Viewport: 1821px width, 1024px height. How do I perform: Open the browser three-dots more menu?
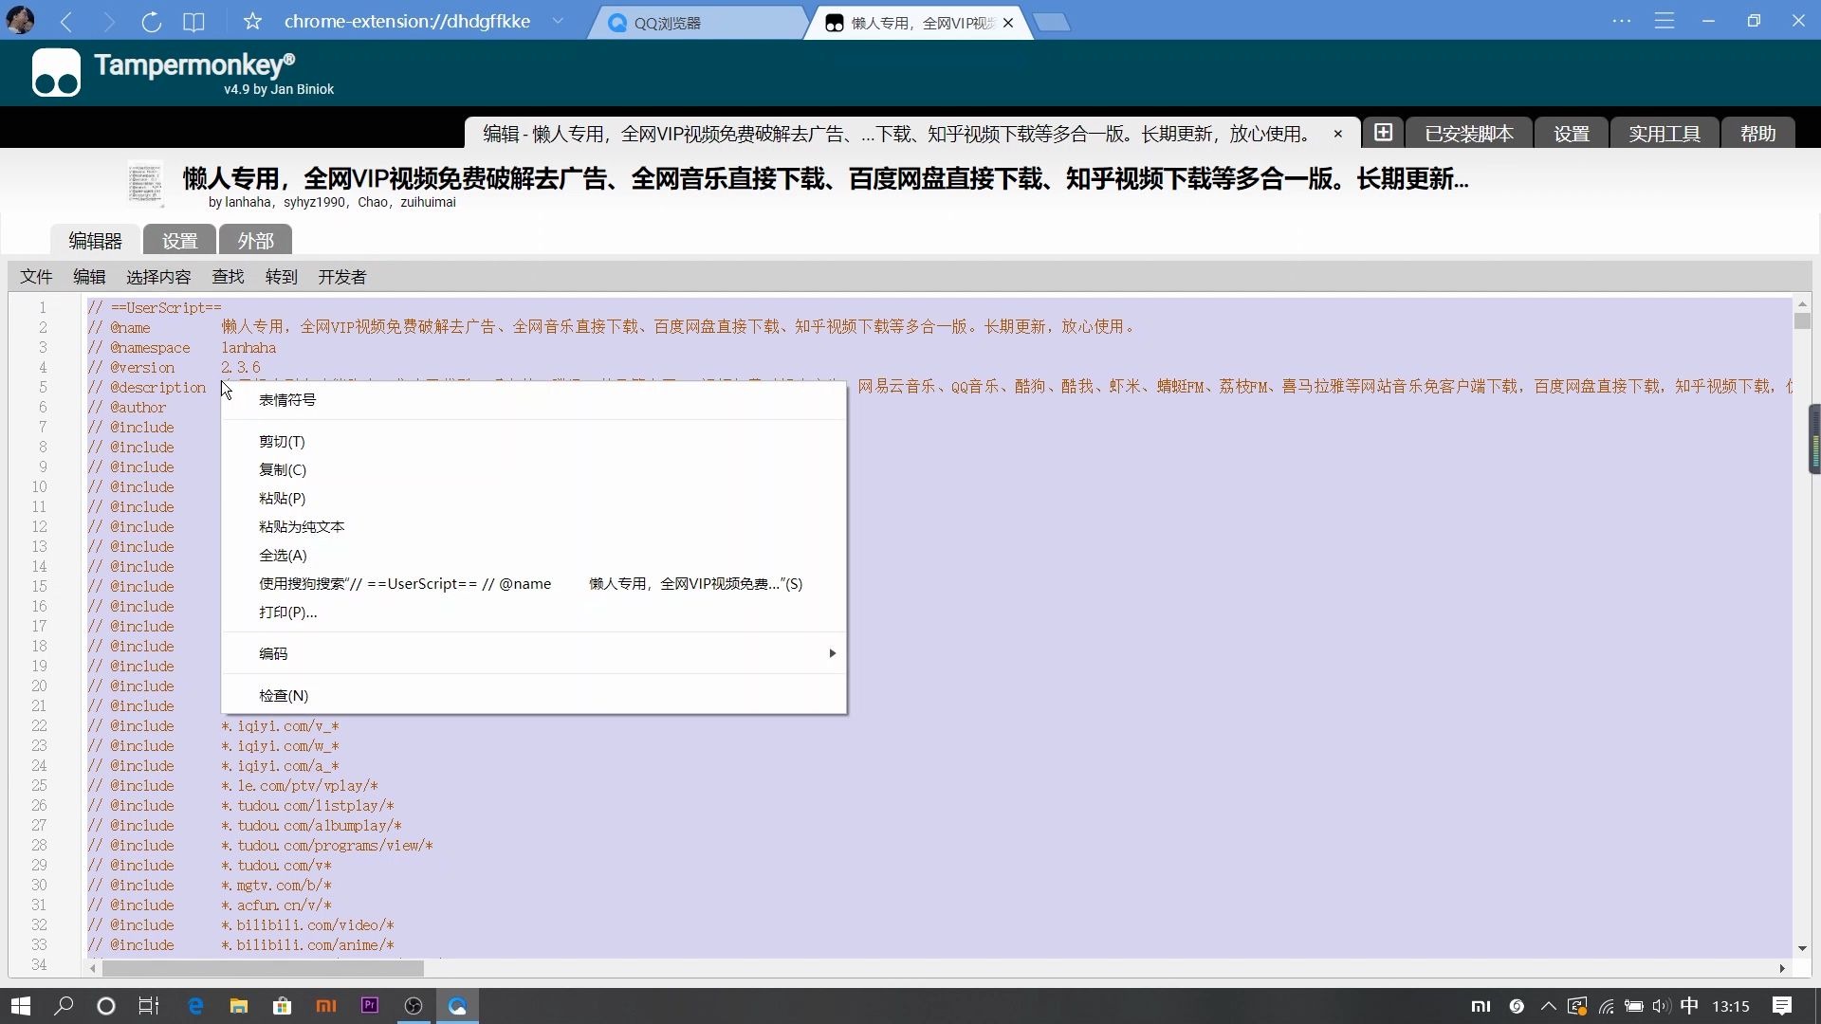1622,21
